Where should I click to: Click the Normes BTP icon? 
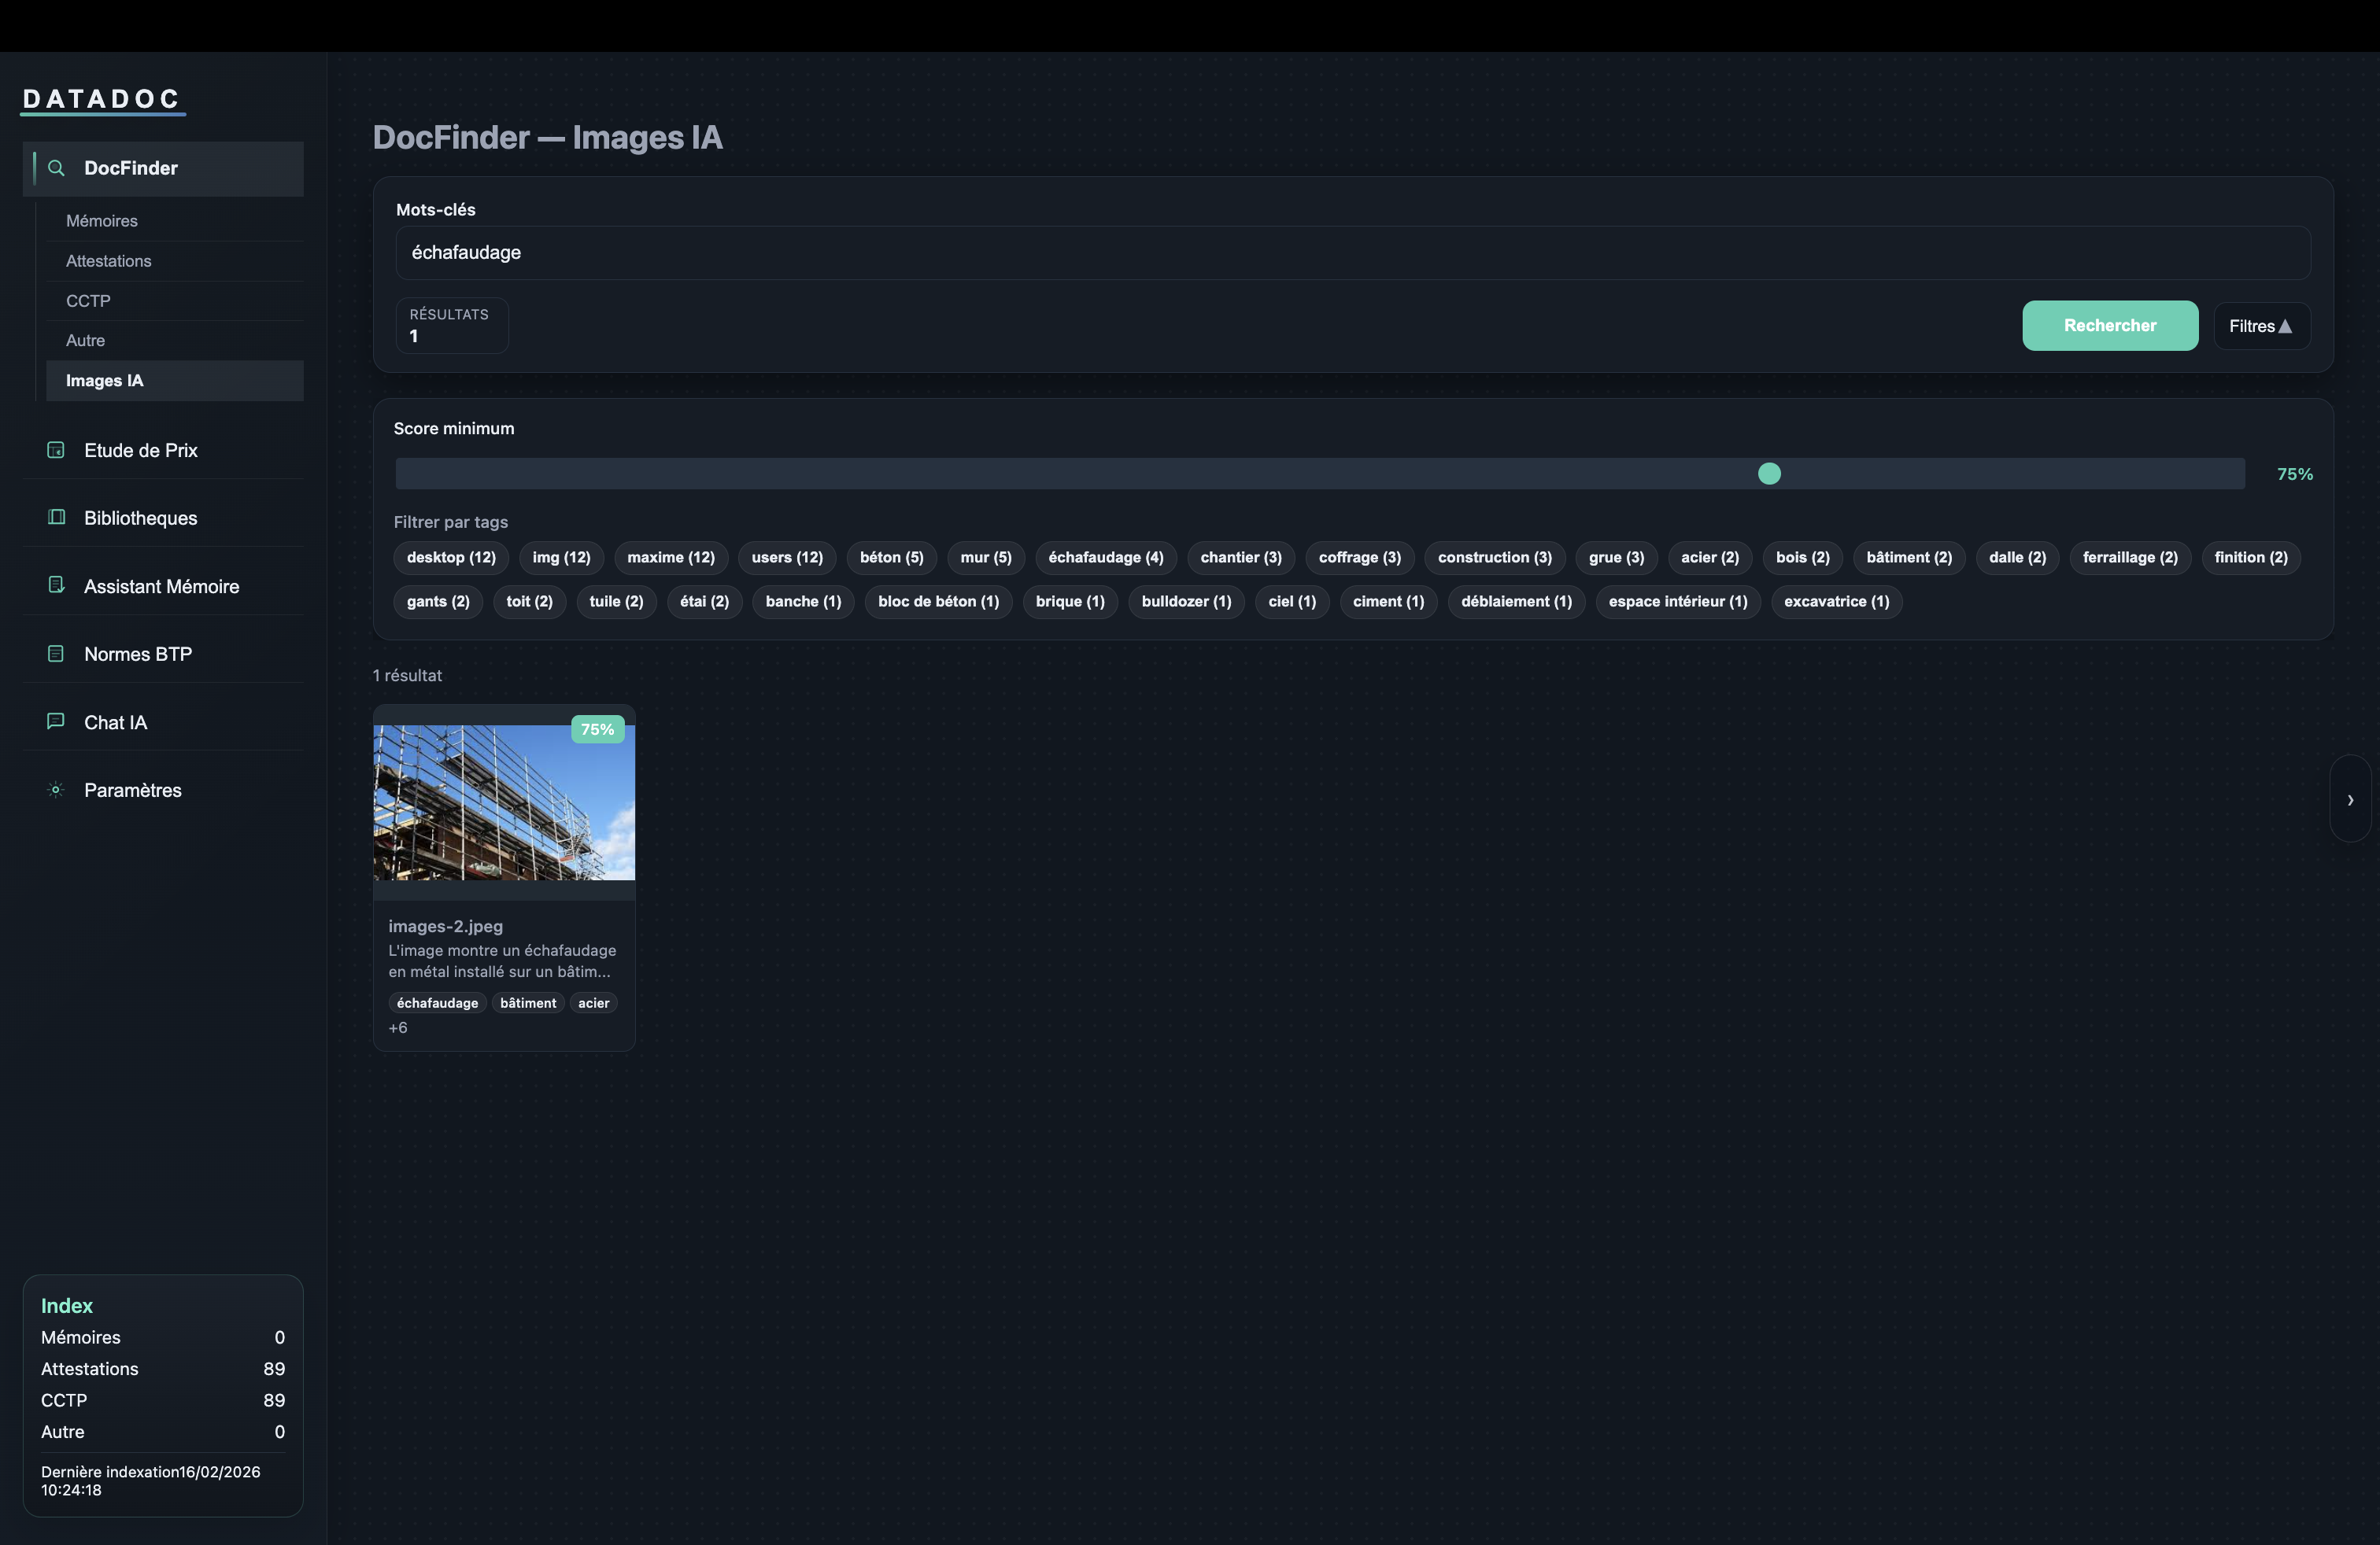pos(56,654)
